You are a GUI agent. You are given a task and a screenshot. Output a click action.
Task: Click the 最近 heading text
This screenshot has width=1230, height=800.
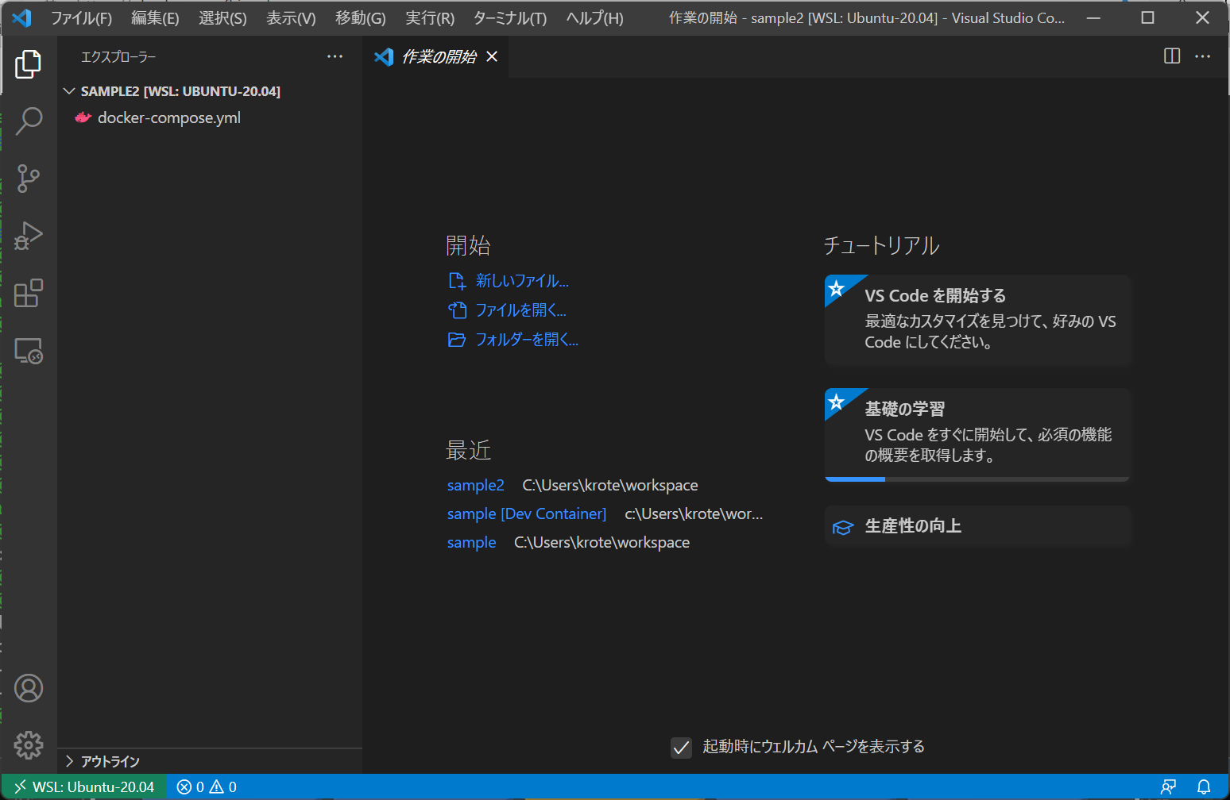click(x=469, y=451)
